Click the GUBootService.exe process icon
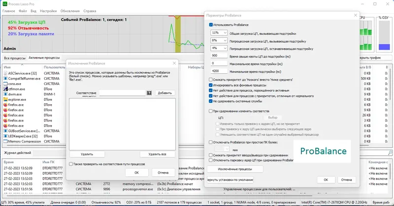 pyautogui.click(x=5, y=131)
